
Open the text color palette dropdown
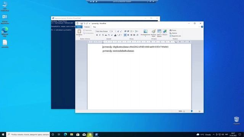tap(117, 35)
